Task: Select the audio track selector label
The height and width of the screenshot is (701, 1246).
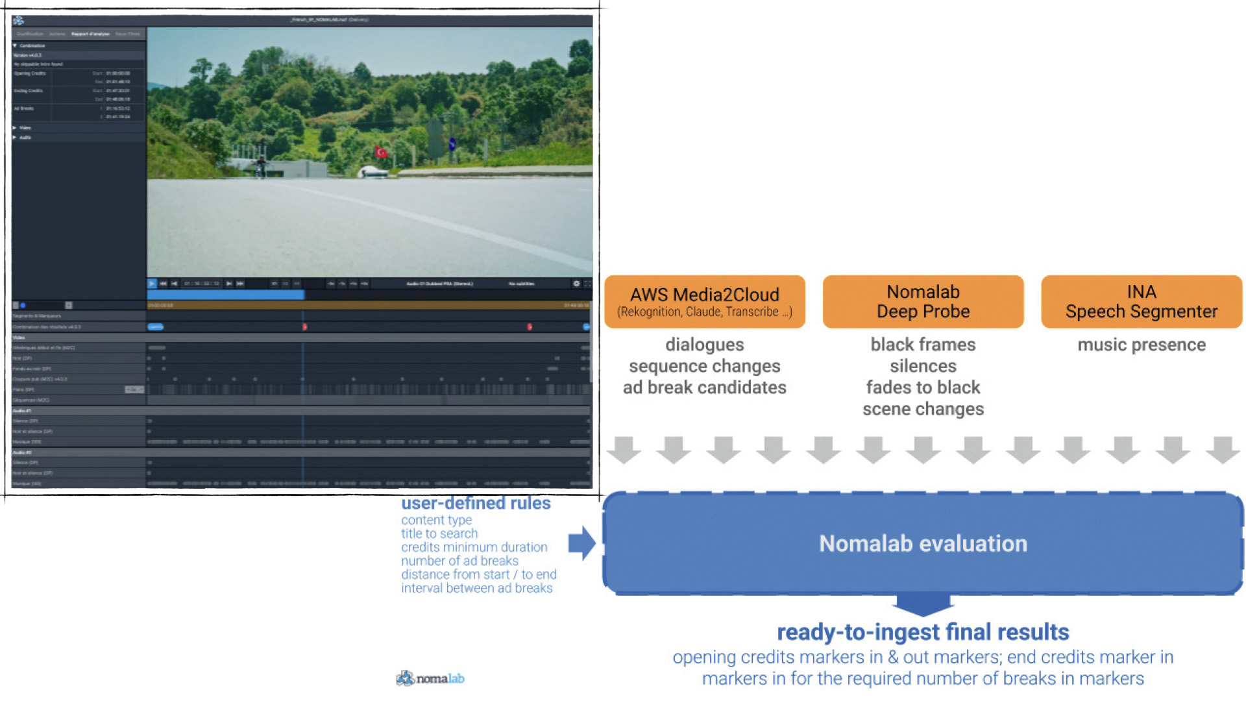Action: (x=439, y=284)
